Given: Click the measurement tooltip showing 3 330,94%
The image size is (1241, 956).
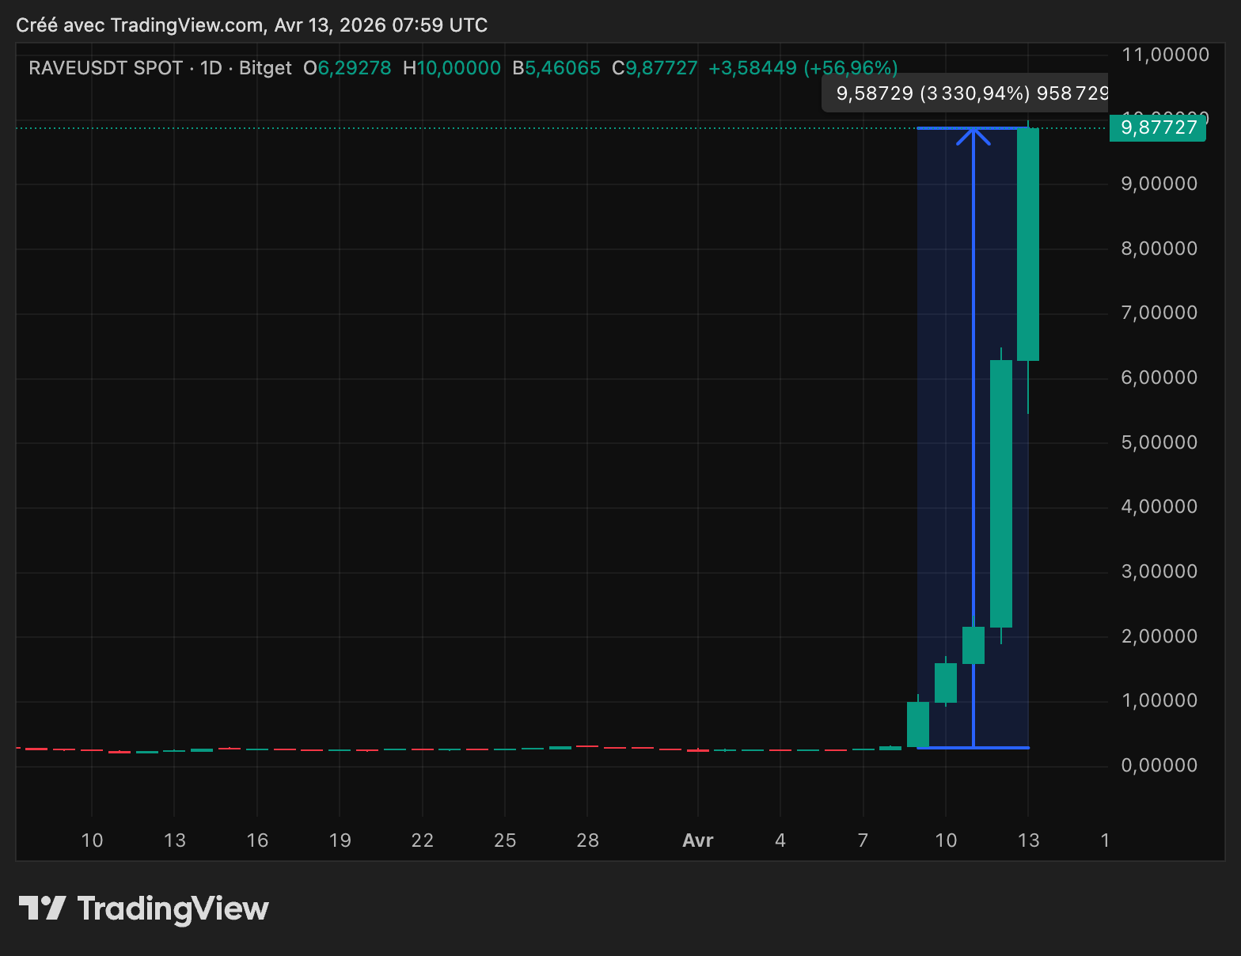Looking at the screenshot, I should coord(966,93).
